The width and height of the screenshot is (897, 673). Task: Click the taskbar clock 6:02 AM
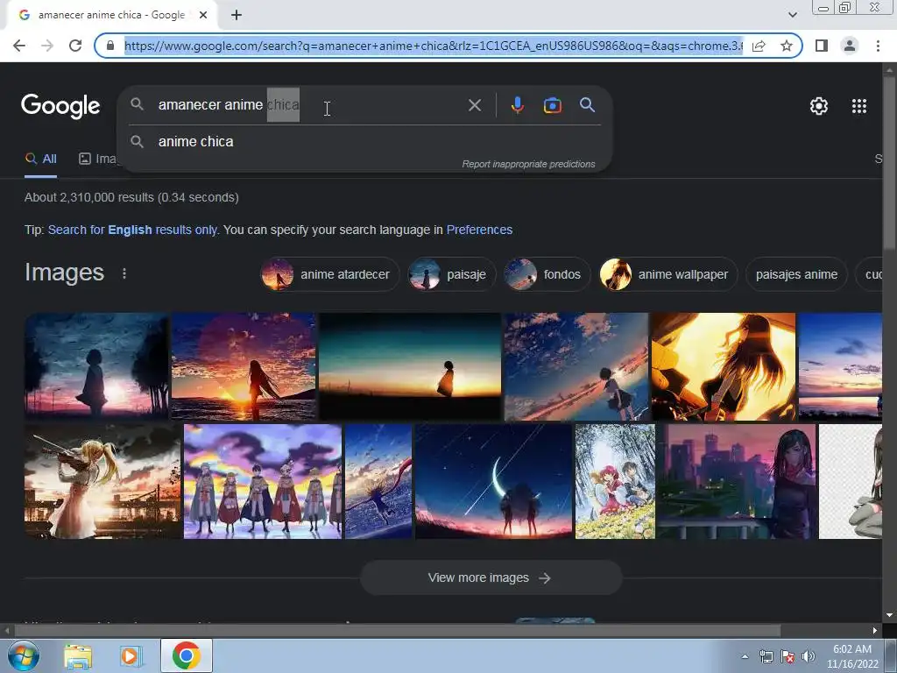click(852, 656)
